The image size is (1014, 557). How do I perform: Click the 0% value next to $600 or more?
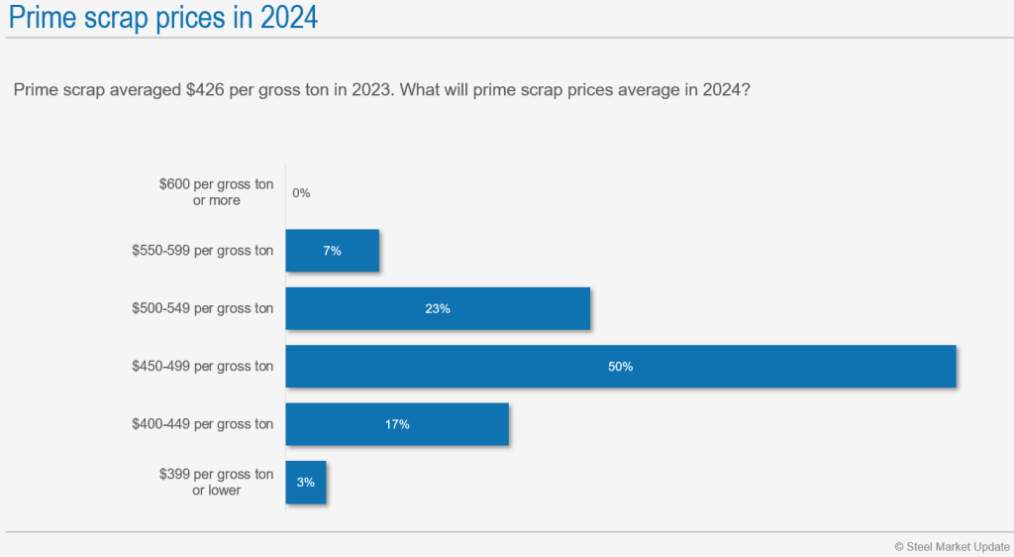[x=301, y=193]
